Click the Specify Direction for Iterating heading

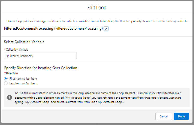(x=41, y=68)
